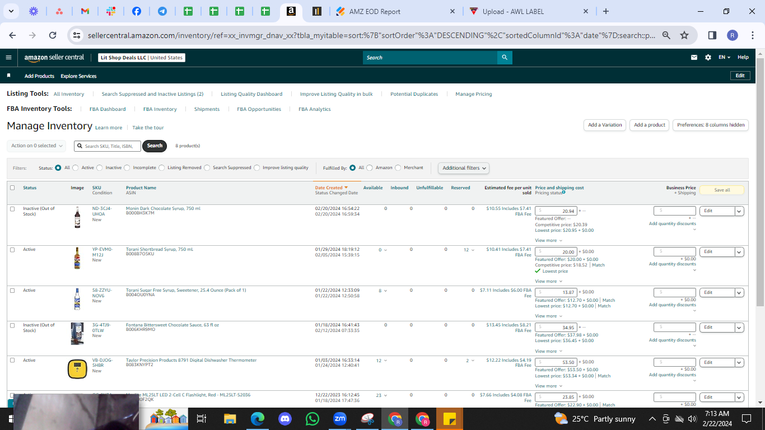
Task: Switch to the AMZ EOD Report browser tab
Action: [x=396, y=11]
